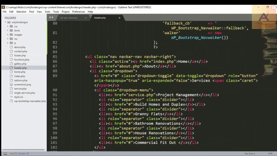Expand the images folder arrow
This screenshot has width=277, height=156.
(x=8, y=35)
